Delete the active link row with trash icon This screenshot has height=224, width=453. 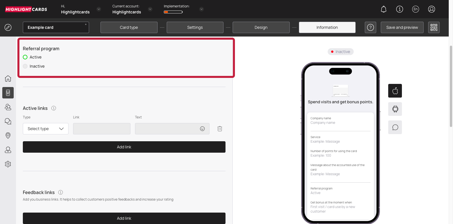220,129
